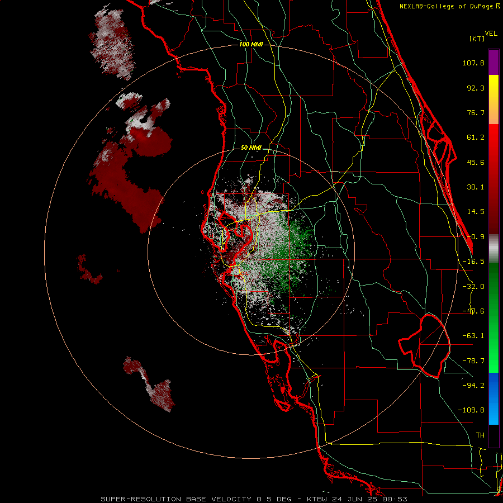Select the -16.5 velocity scale value
Viewport: 503px width, 503px height.
(473, 262)
